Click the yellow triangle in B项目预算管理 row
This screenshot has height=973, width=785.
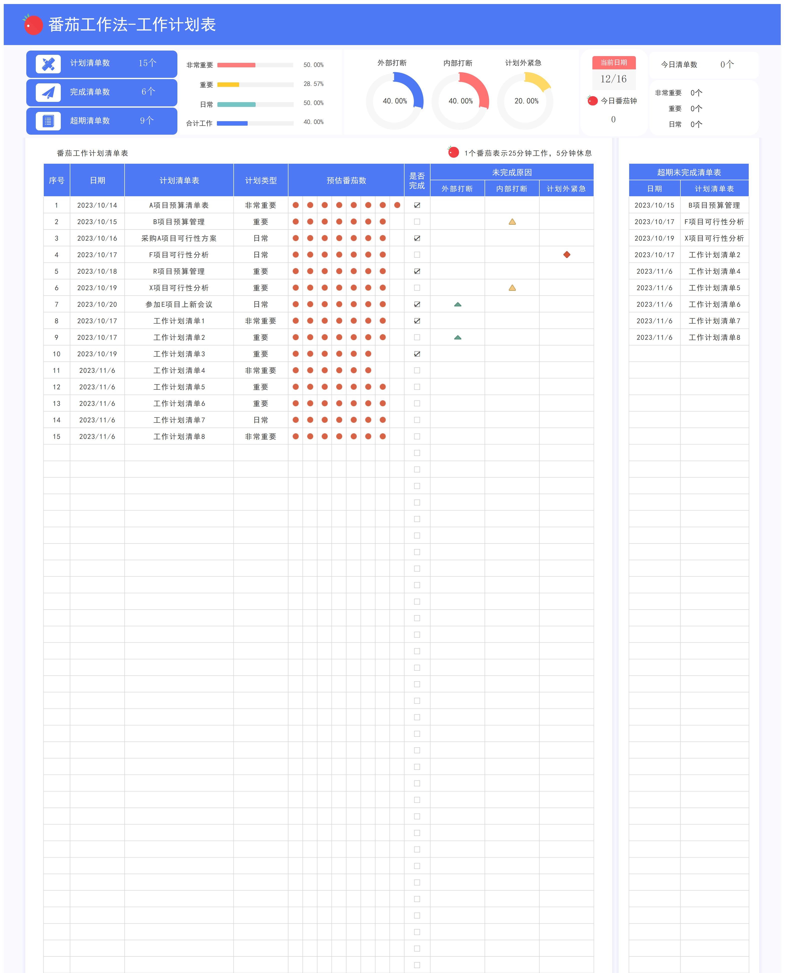point(512,222)
